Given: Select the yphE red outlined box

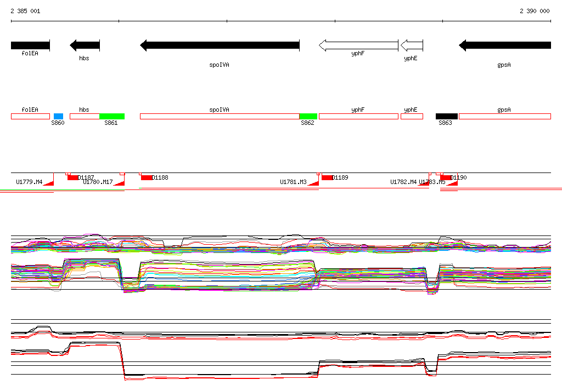Looking at the screenshot, I should tap(412, 116).
